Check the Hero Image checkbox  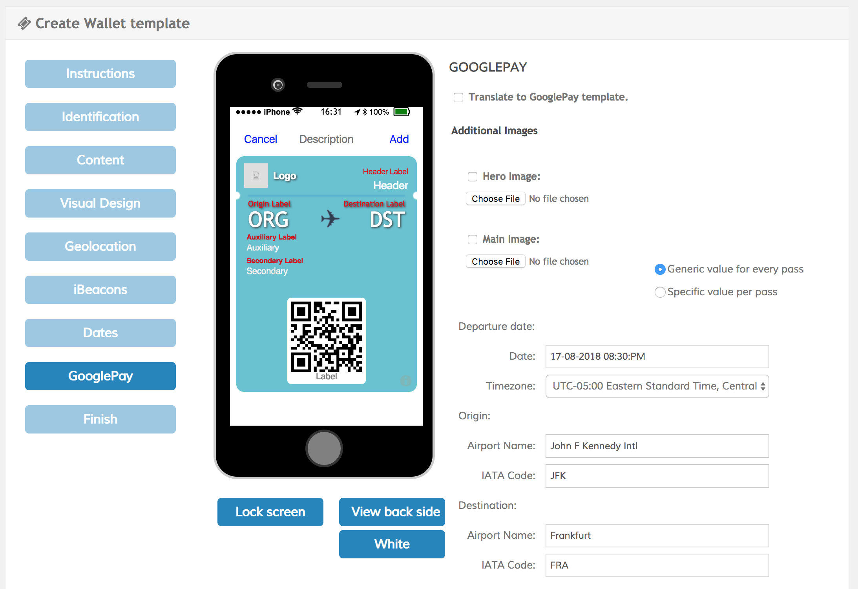[473, 177]
